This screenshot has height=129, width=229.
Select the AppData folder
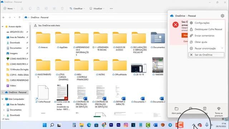coord(62,40)
